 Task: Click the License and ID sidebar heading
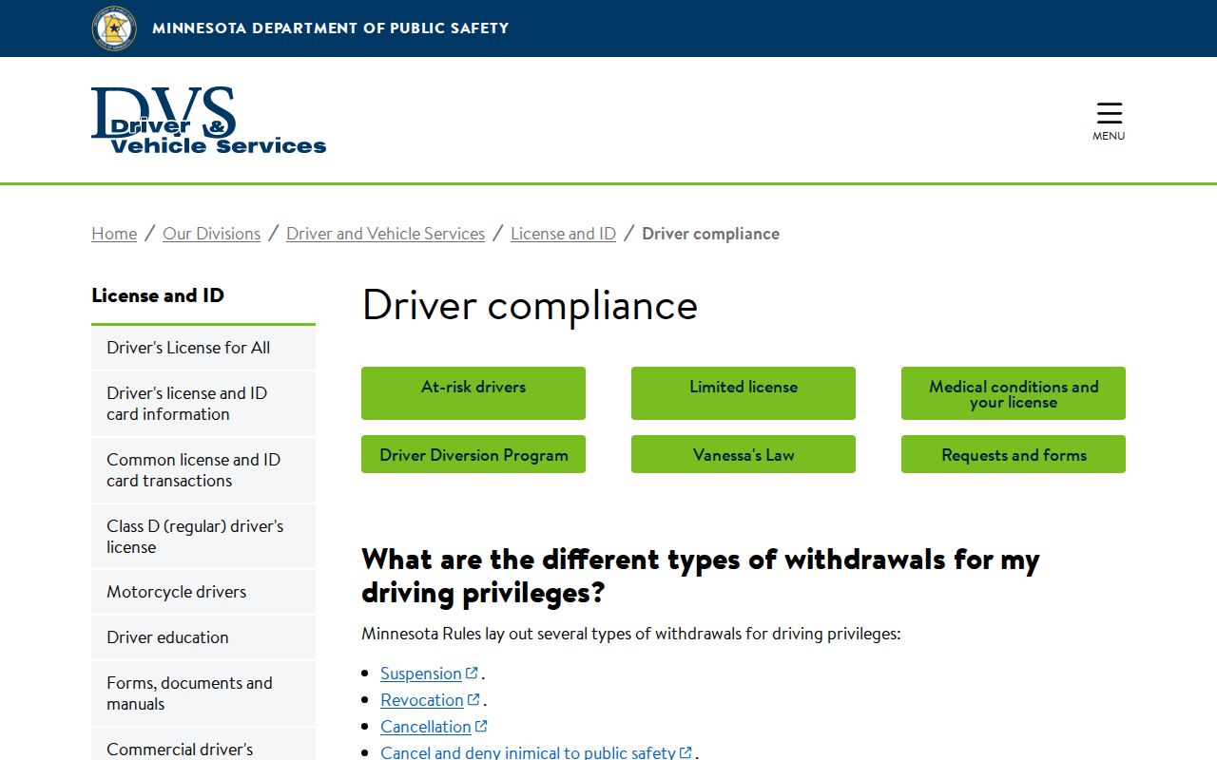[x=158, y=295]
